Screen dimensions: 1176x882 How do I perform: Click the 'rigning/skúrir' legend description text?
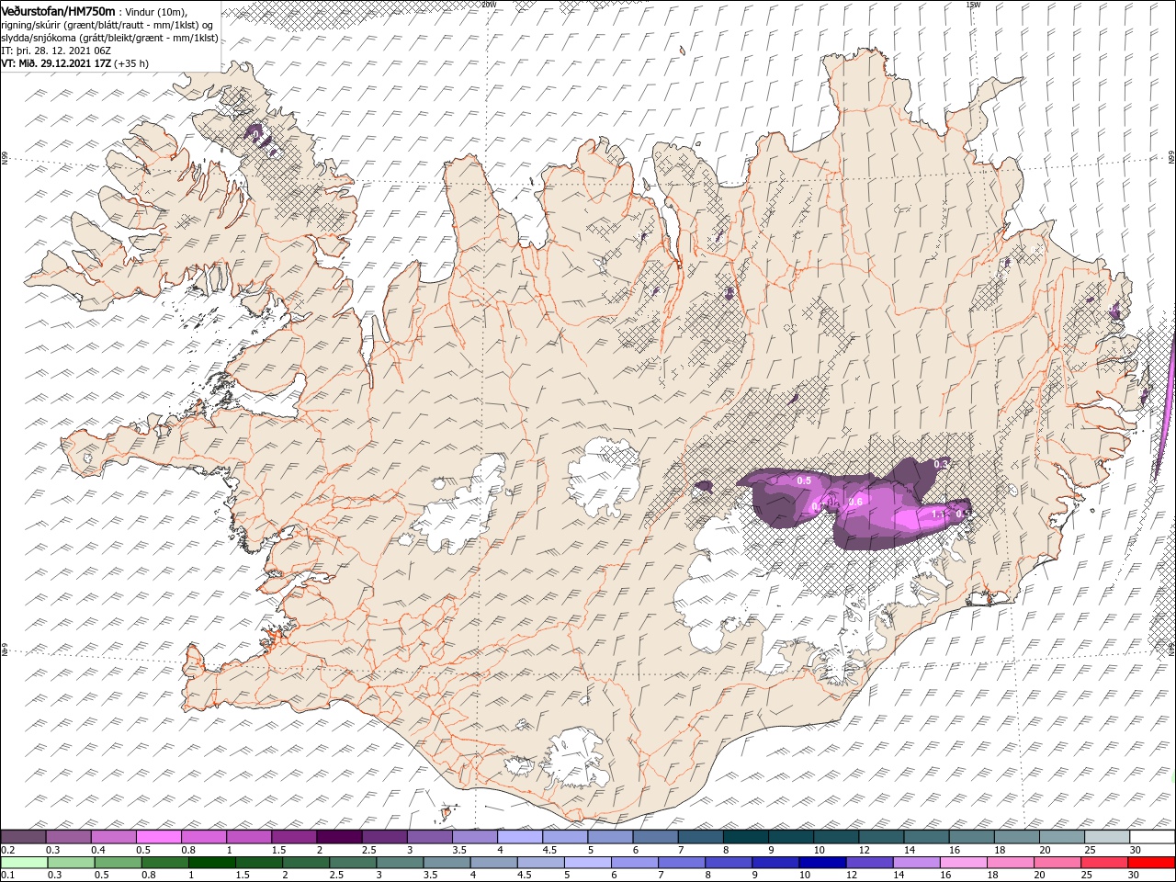pos(31,24)
